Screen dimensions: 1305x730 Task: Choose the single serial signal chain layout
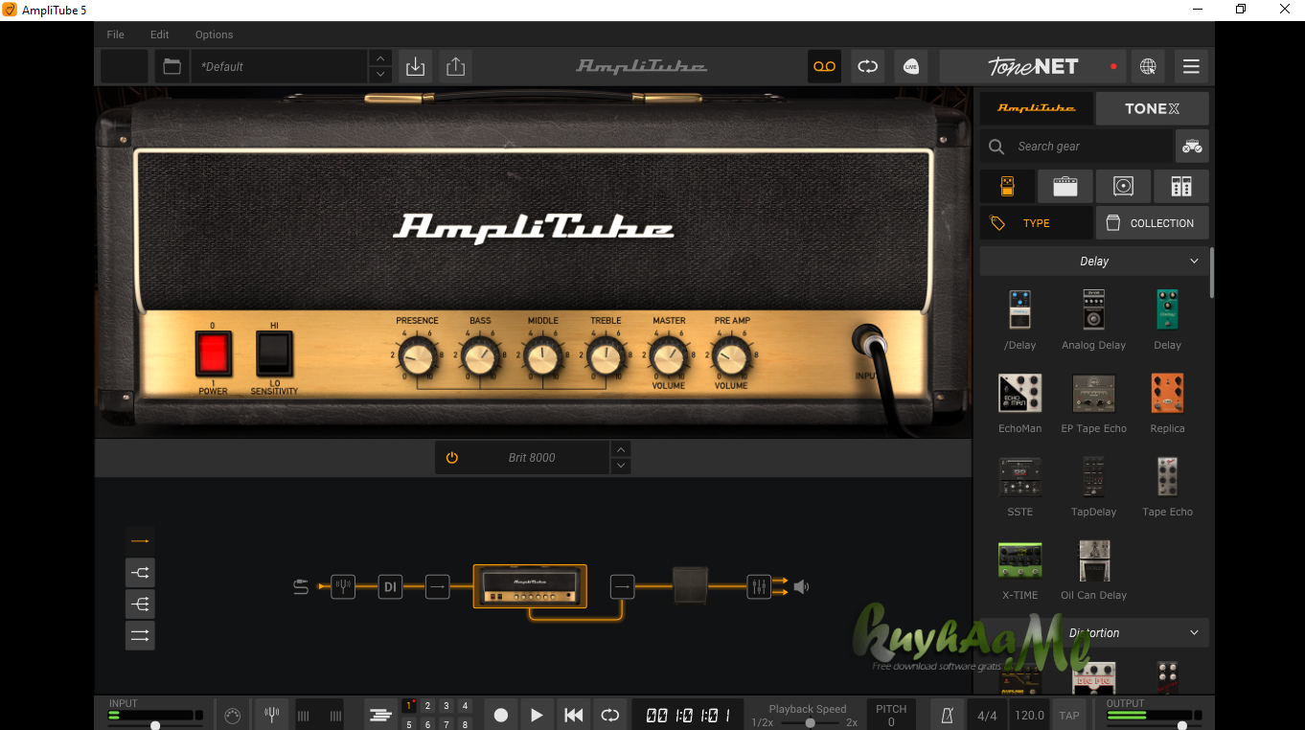tap(140, 541)
